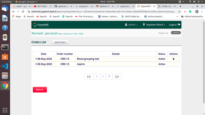Bookmark this page with star icon

point(179,12)
